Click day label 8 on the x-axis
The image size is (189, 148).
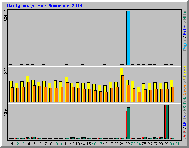click(51, 144)
